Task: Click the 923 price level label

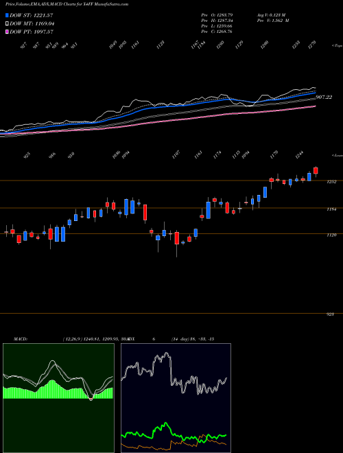Action: point(331,314)
